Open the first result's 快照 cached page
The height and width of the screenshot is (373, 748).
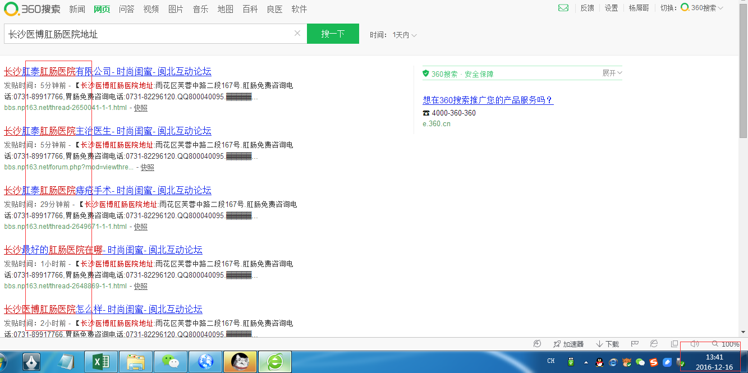pos(140,108)
